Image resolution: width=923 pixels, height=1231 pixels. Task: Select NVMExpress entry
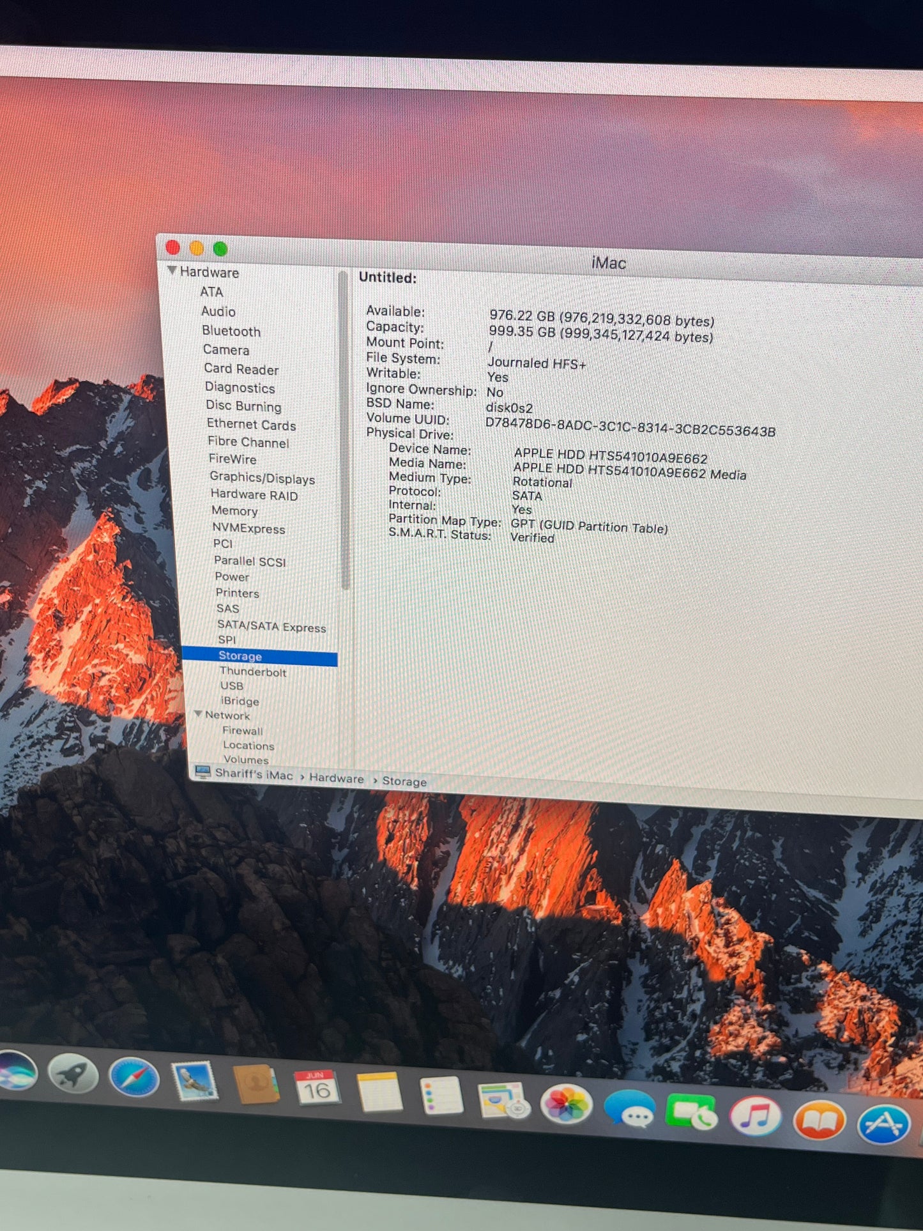tap(249, 528)
